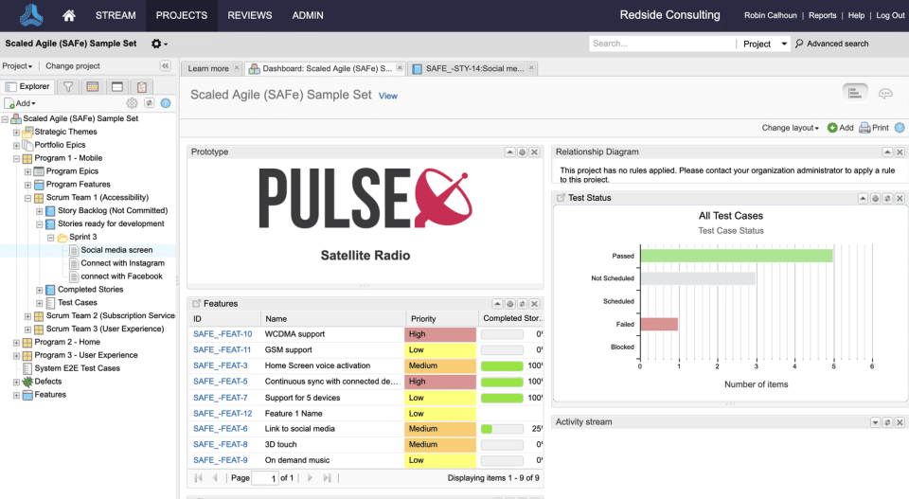Click the search input field
Screen dimensions: 909x499
pyautogui.click(x=662, y=44)
